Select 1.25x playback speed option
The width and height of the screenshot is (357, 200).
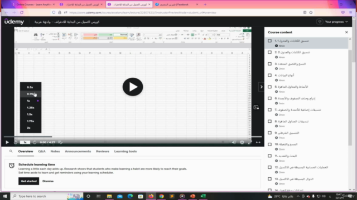point(31,107)
